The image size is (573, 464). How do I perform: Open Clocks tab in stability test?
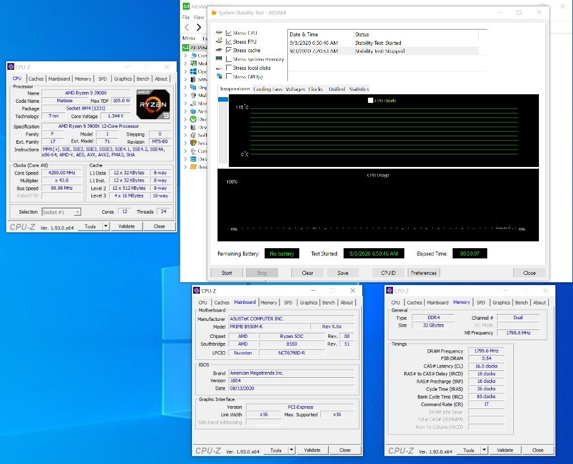pyautogui.click(x=315, y=89)
